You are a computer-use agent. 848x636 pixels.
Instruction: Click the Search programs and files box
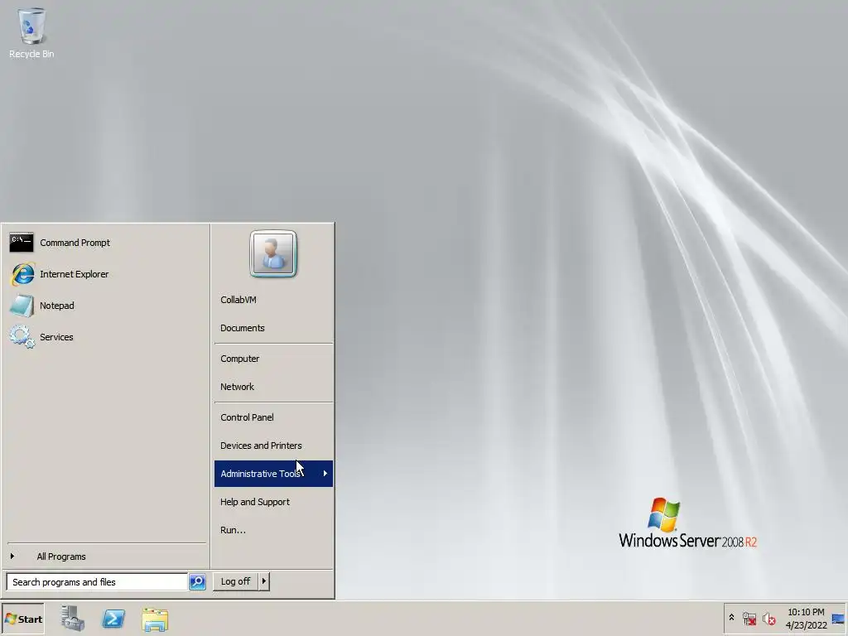(98, 582)
